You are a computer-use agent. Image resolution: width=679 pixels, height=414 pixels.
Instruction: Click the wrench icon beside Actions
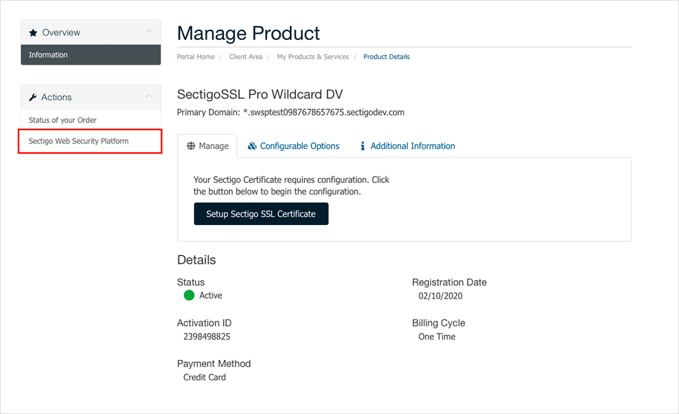(33, 98)
